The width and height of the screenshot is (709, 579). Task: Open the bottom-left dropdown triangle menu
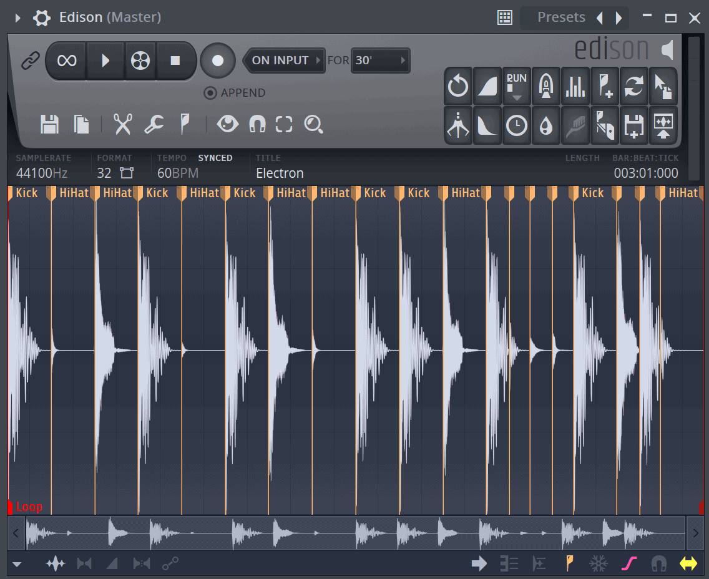tap(17, 564)
